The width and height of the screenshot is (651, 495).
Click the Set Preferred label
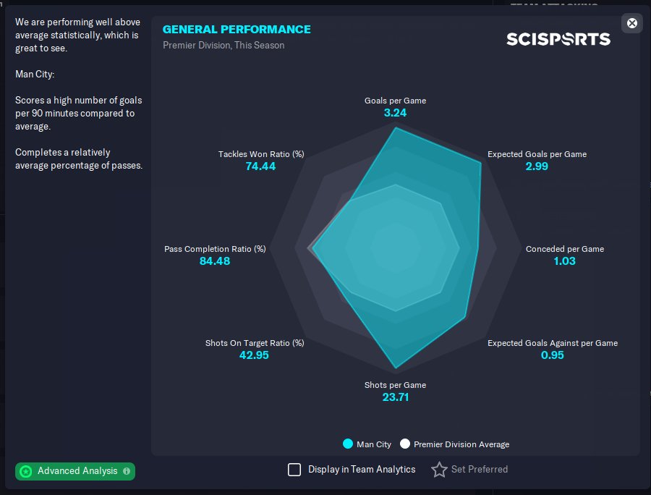[479, 469]
